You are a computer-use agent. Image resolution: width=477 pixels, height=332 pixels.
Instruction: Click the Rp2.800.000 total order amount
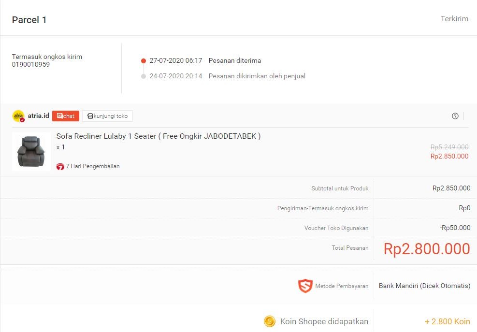(426, 249)
